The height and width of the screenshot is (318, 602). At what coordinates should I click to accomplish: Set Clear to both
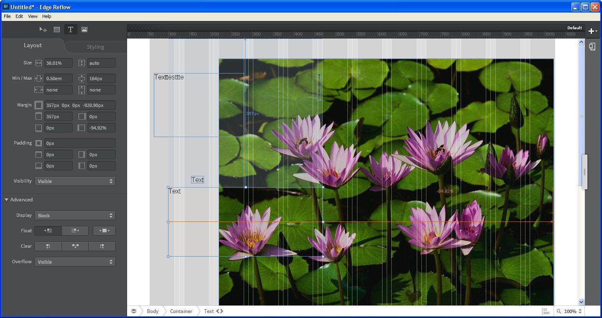75,246
